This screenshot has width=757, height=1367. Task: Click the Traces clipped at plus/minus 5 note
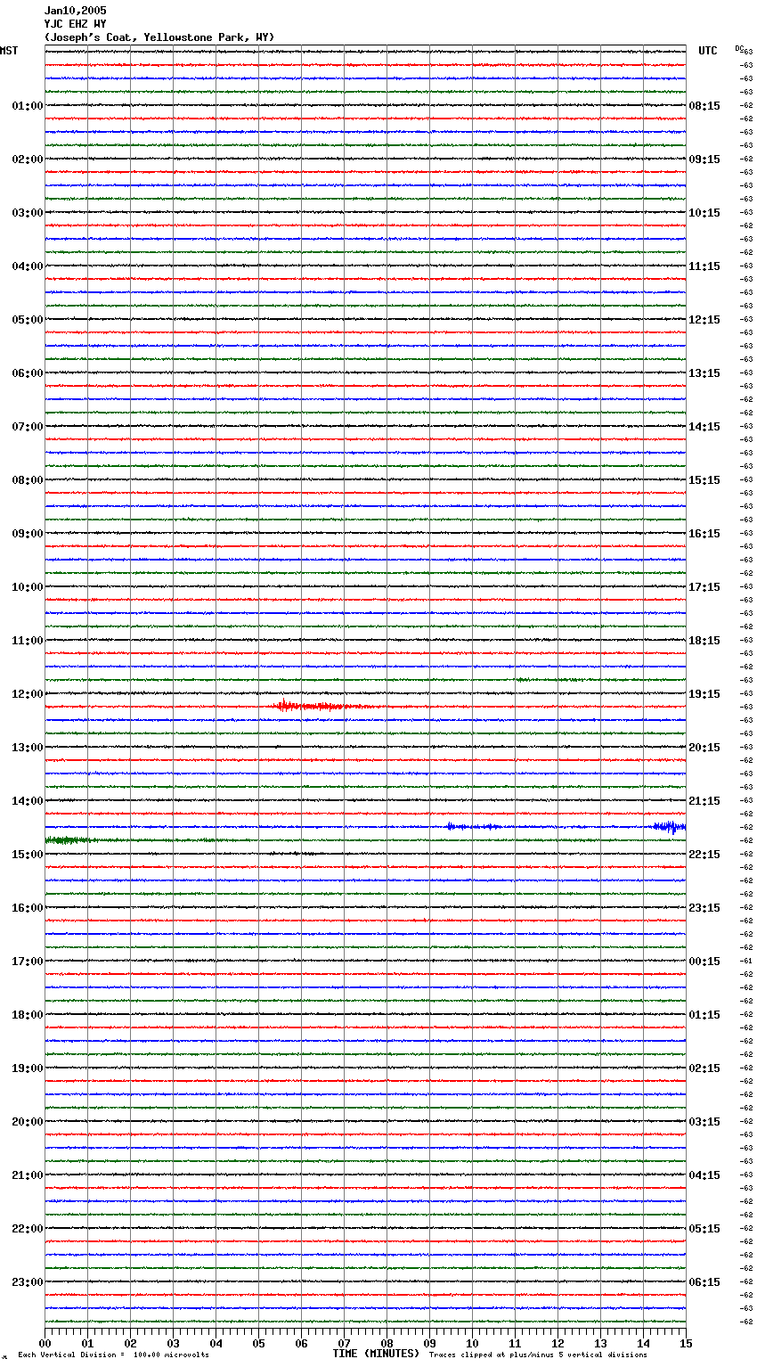[x=538, y=1355]
